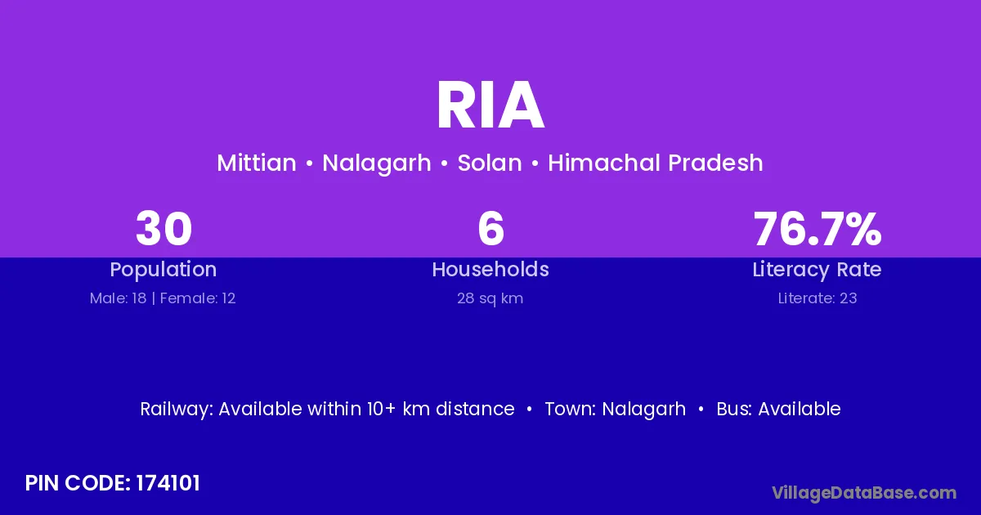Image resolution: width=981 pixels, height=515 pixels.
Task: Click the households count 6
Action: (x=490, y=229)
